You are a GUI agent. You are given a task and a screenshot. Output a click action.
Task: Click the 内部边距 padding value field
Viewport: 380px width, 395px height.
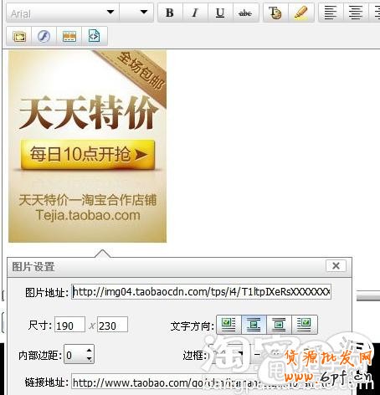click(x=74, y=355)
